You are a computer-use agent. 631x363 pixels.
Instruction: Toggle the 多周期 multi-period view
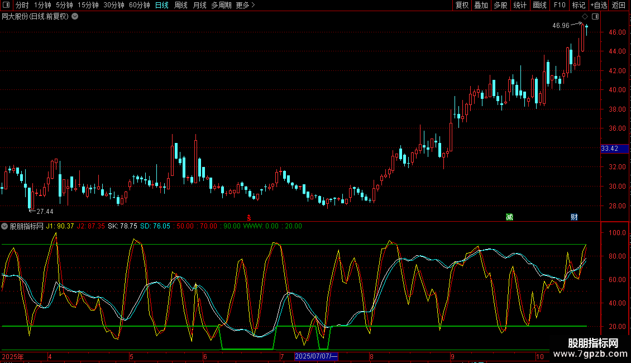221,5
